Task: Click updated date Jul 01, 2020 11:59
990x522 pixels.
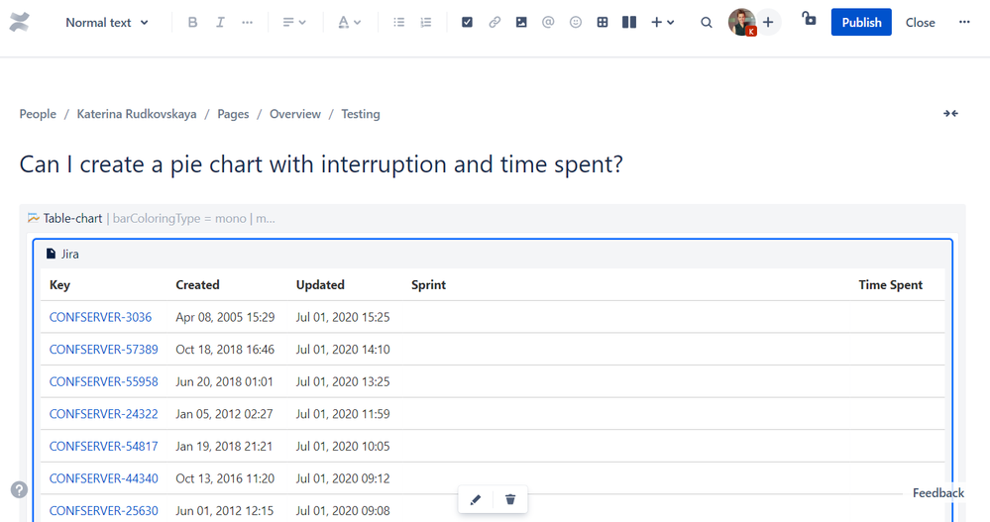Action: (343, 413)
